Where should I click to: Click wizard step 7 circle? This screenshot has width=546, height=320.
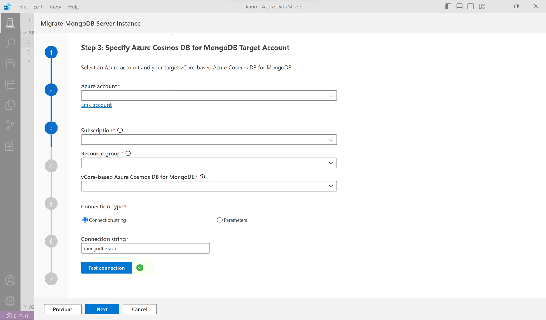51,279
